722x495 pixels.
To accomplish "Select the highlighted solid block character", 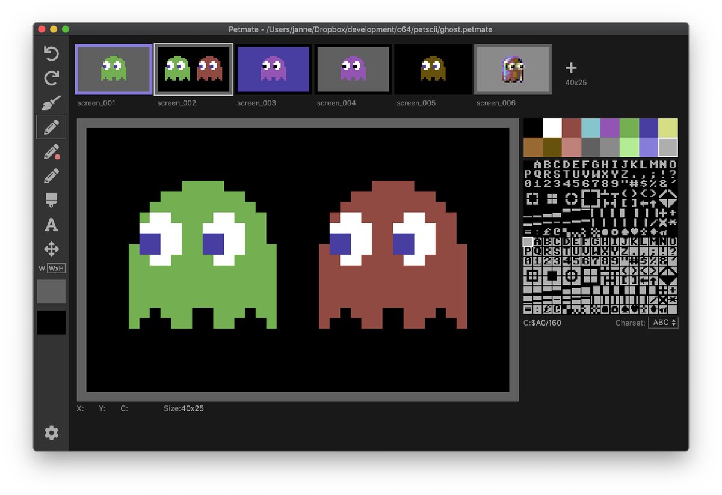I will coord(528,242).
